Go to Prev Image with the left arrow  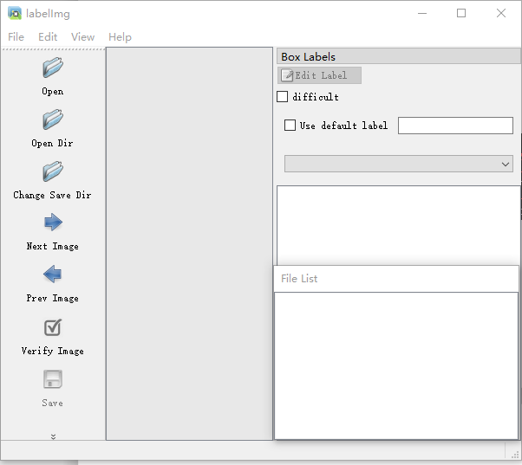53,274
